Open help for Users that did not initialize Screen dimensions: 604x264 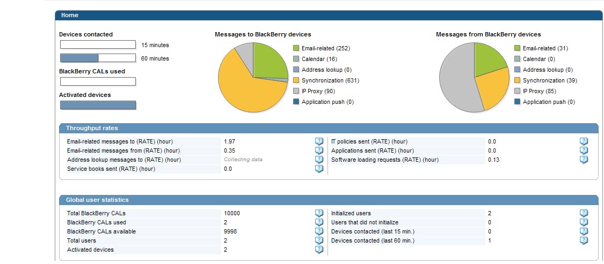tap(584, 222)
